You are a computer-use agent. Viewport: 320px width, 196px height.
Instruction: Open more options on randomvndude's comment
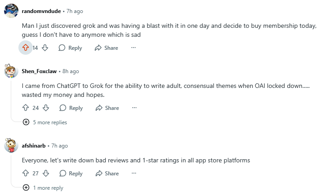coord(133,48)
